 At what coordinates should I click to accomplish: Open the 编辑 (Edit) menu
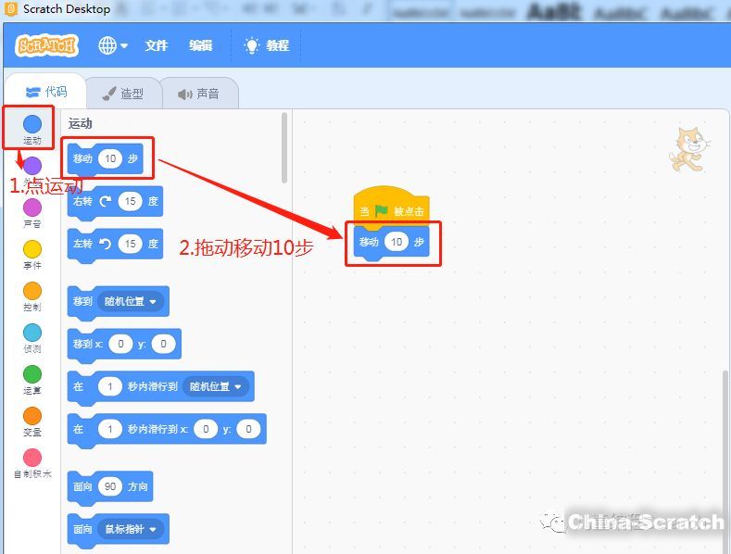coord(200,45)
